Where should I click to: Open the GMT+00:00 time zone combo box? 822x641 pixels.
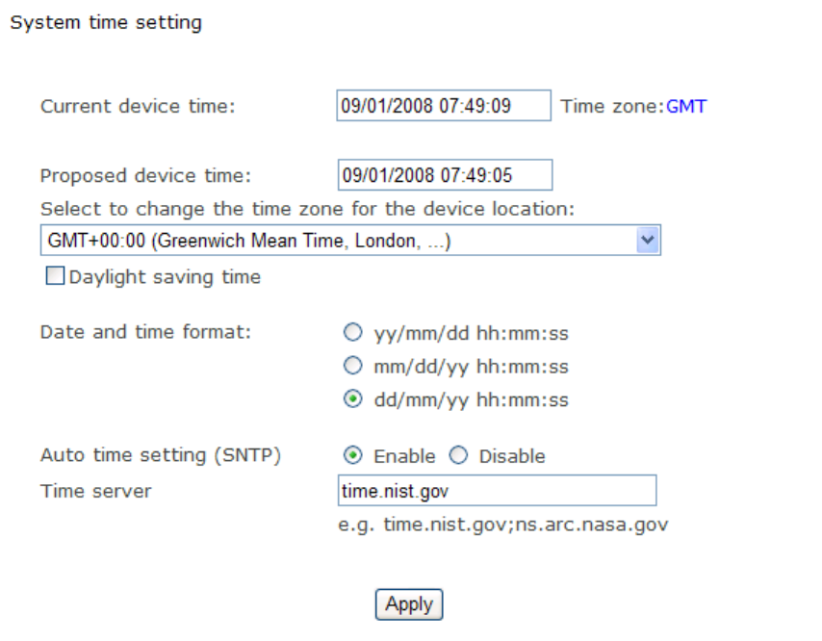337,241
